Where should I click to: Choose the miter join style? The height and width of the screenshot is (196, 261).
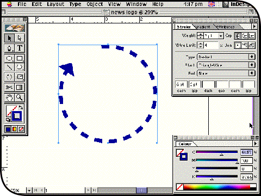point(238,45)
